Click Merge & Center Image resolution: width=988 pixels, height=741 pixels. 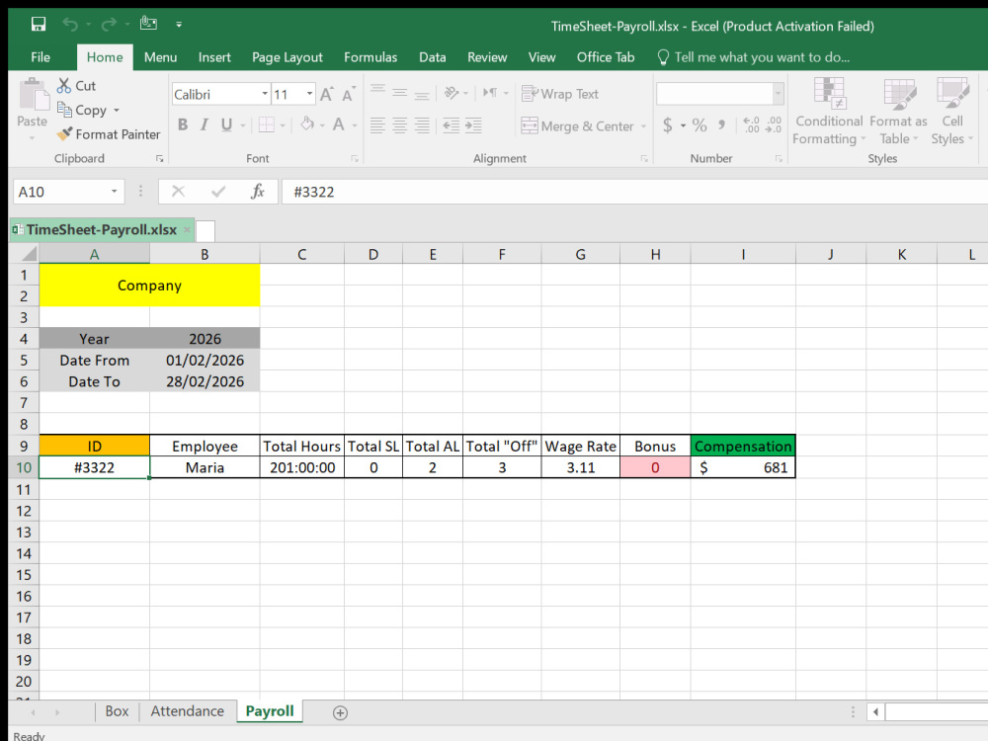click(x=577, y=126)
